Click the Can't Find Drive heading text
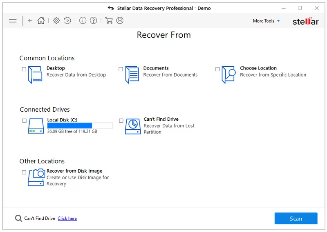The image size is (327, 232). (161, 119)
